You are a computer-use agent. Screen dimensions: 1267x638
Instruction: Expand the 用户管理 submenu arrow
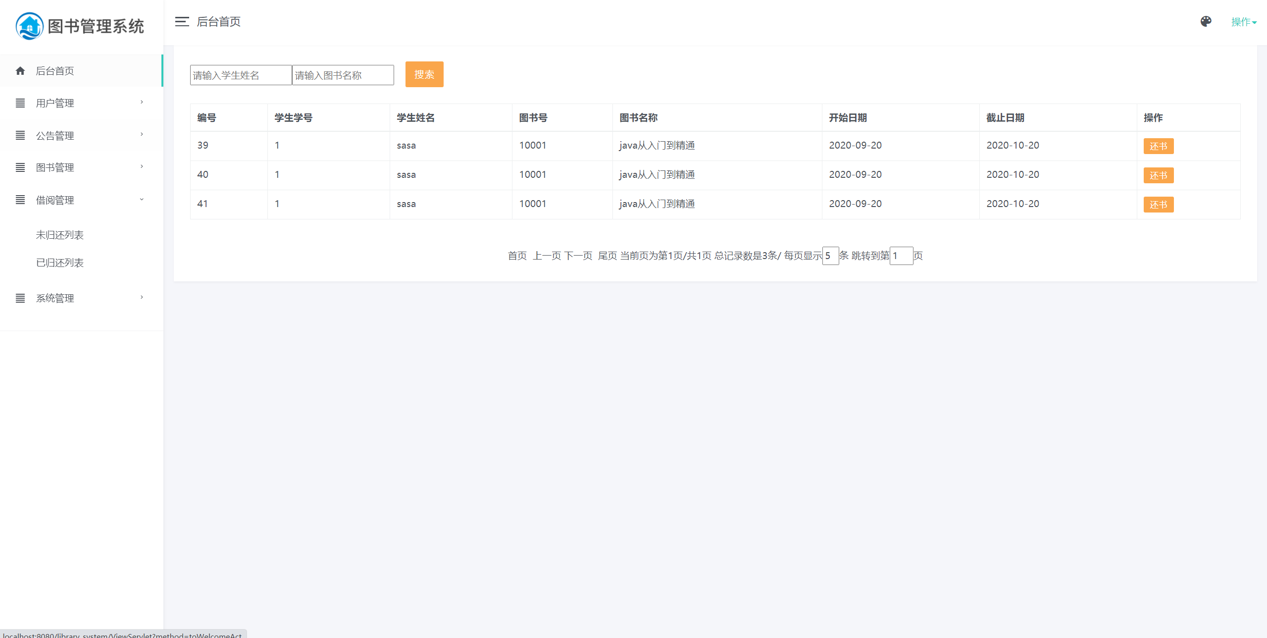point(142,102)
